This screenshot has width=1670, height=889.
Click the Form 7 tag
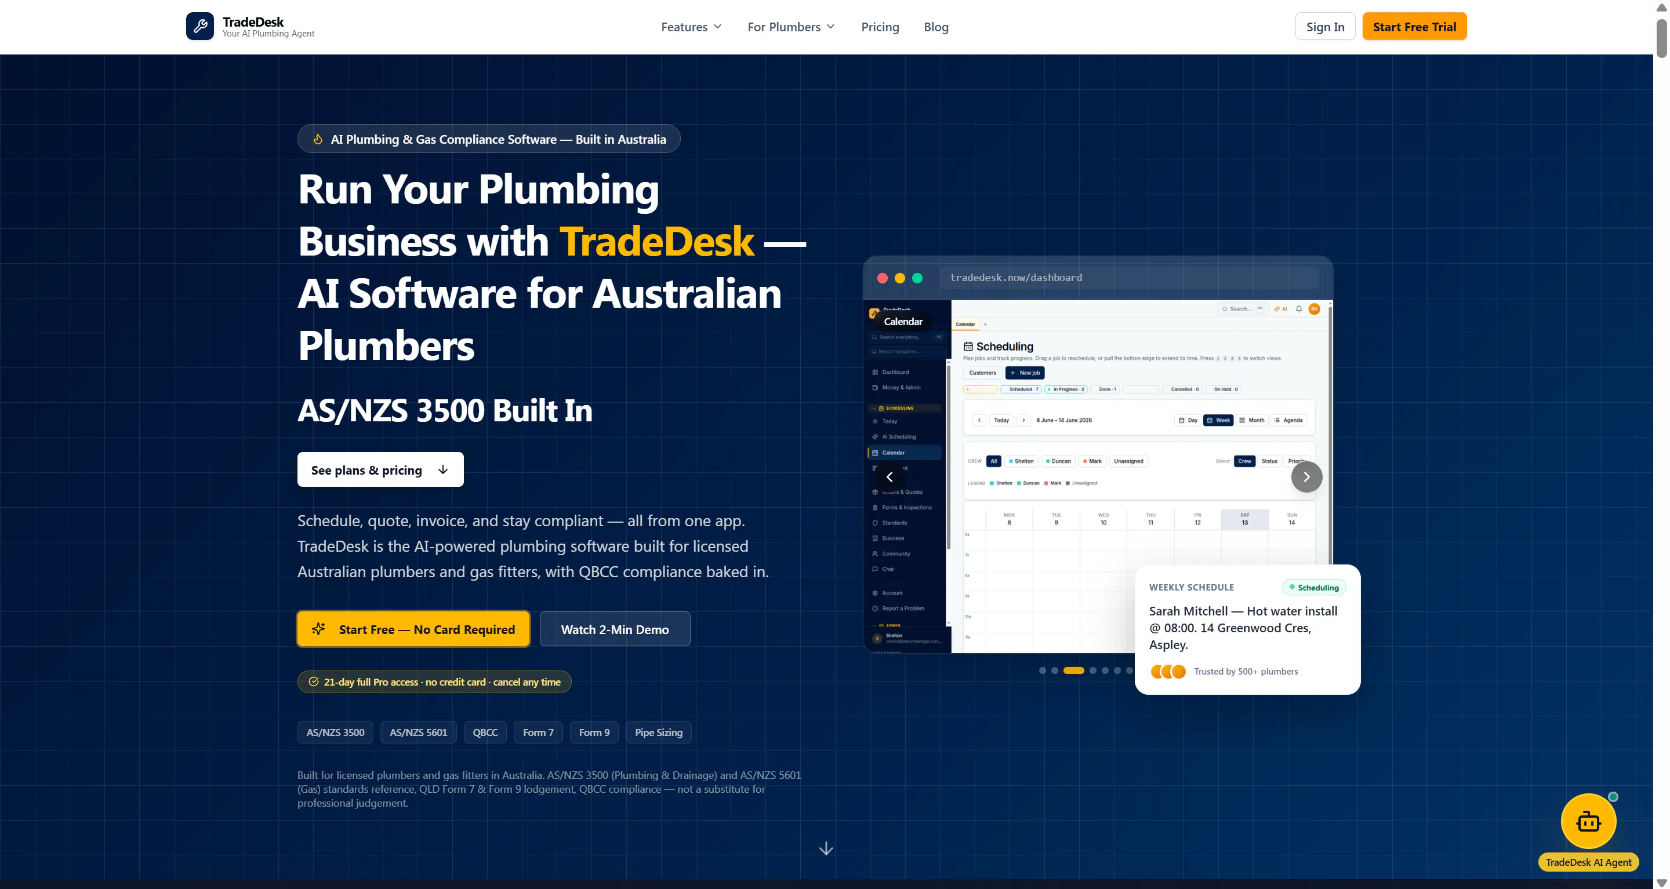[538, 732]
